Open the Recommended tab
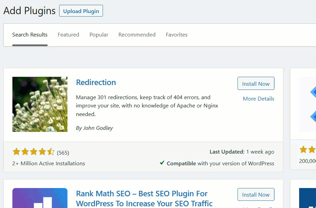Screen dimensions: 316x208 click(x=137, y=35)
